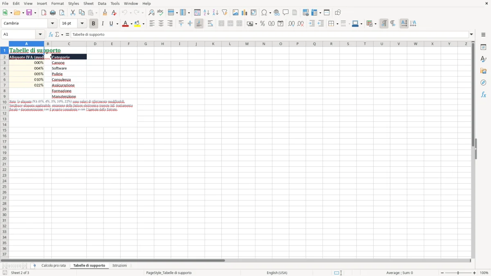491x276 pixels.
Task: Click the zoom in plus button
Action: click(475, 273)
